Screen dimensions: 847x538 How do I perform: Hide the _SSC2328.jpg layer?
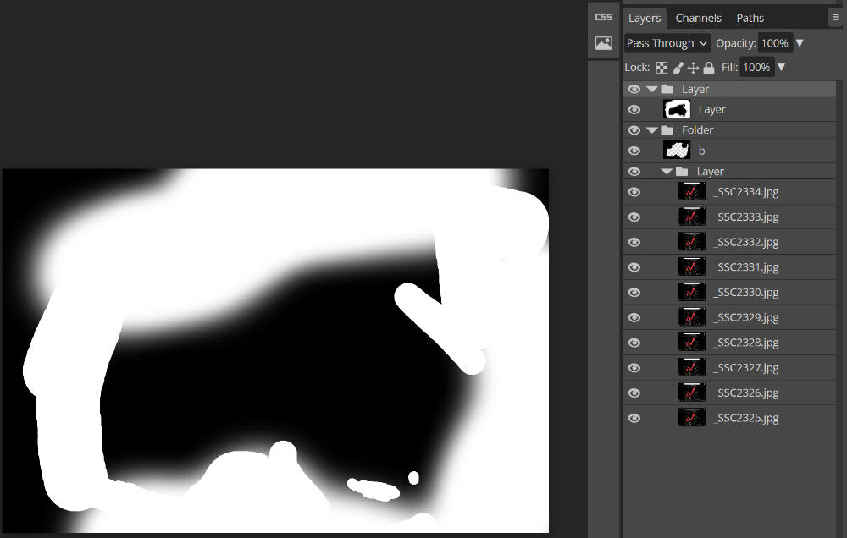634,343
